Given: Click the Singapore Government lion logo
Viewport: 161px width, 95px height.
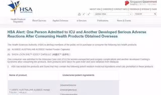Looking at the screenshot, I should click(127, 3).
